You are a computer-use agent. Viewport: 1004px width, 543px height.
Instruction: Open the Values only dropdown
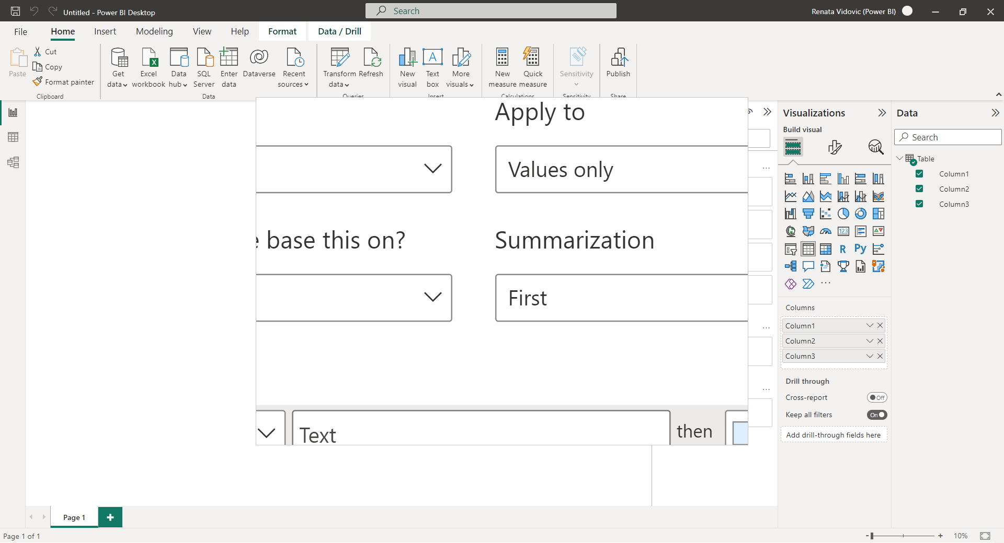click(622, 170)
